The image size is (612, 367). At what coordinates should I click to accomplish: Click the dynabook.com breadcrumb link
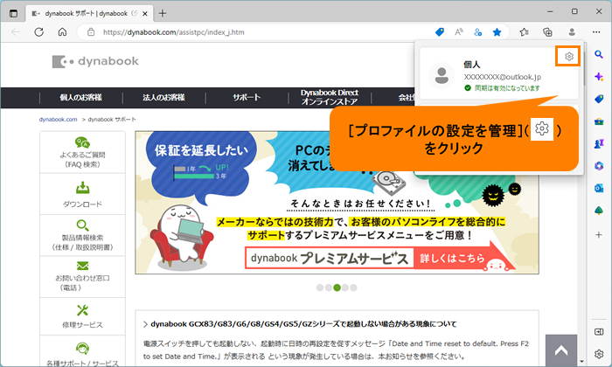59,120
